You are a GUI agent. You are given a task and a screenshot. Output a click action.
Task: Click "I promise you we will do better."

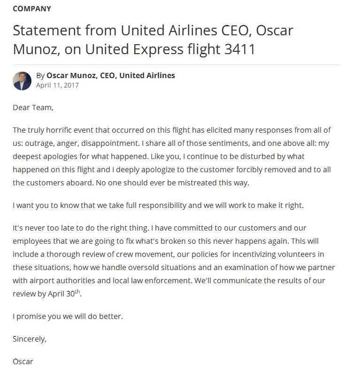(68, 316)
